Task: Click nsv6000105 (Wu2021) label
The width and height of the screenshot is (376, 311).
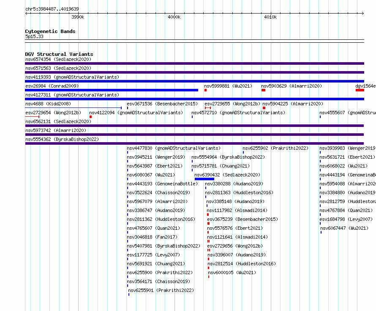Action: pos(232,272)
